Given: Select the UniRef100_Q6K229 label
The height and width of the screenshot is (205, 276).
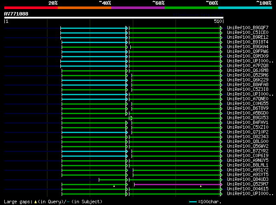Looking at the screenshot, I should tap(248, 80).
